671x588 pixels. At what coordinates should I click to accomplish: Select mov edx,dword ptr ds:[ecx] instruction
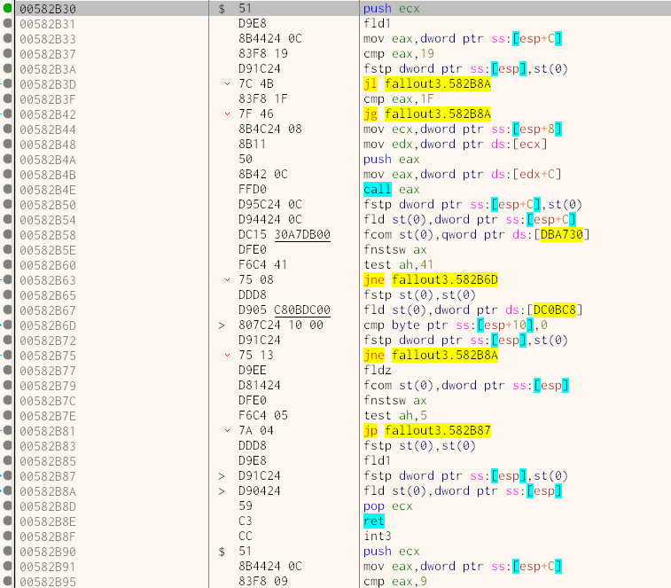point(455,144)
